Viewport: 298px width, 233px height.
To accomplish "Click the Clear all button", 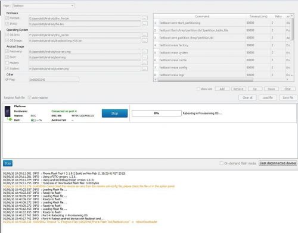I will [247, 97].
